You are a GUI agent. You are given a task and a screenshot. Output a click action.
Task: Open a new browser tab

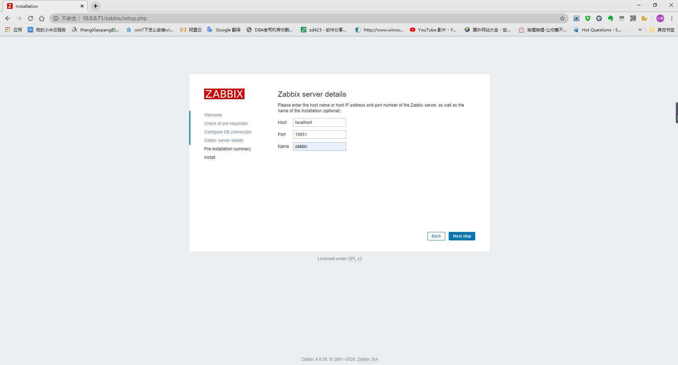(96, 6)
